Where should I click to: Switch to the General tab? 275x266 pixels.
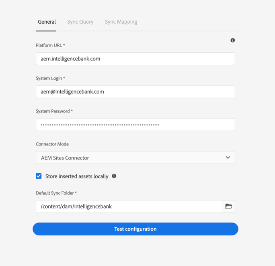pos(47,22)
